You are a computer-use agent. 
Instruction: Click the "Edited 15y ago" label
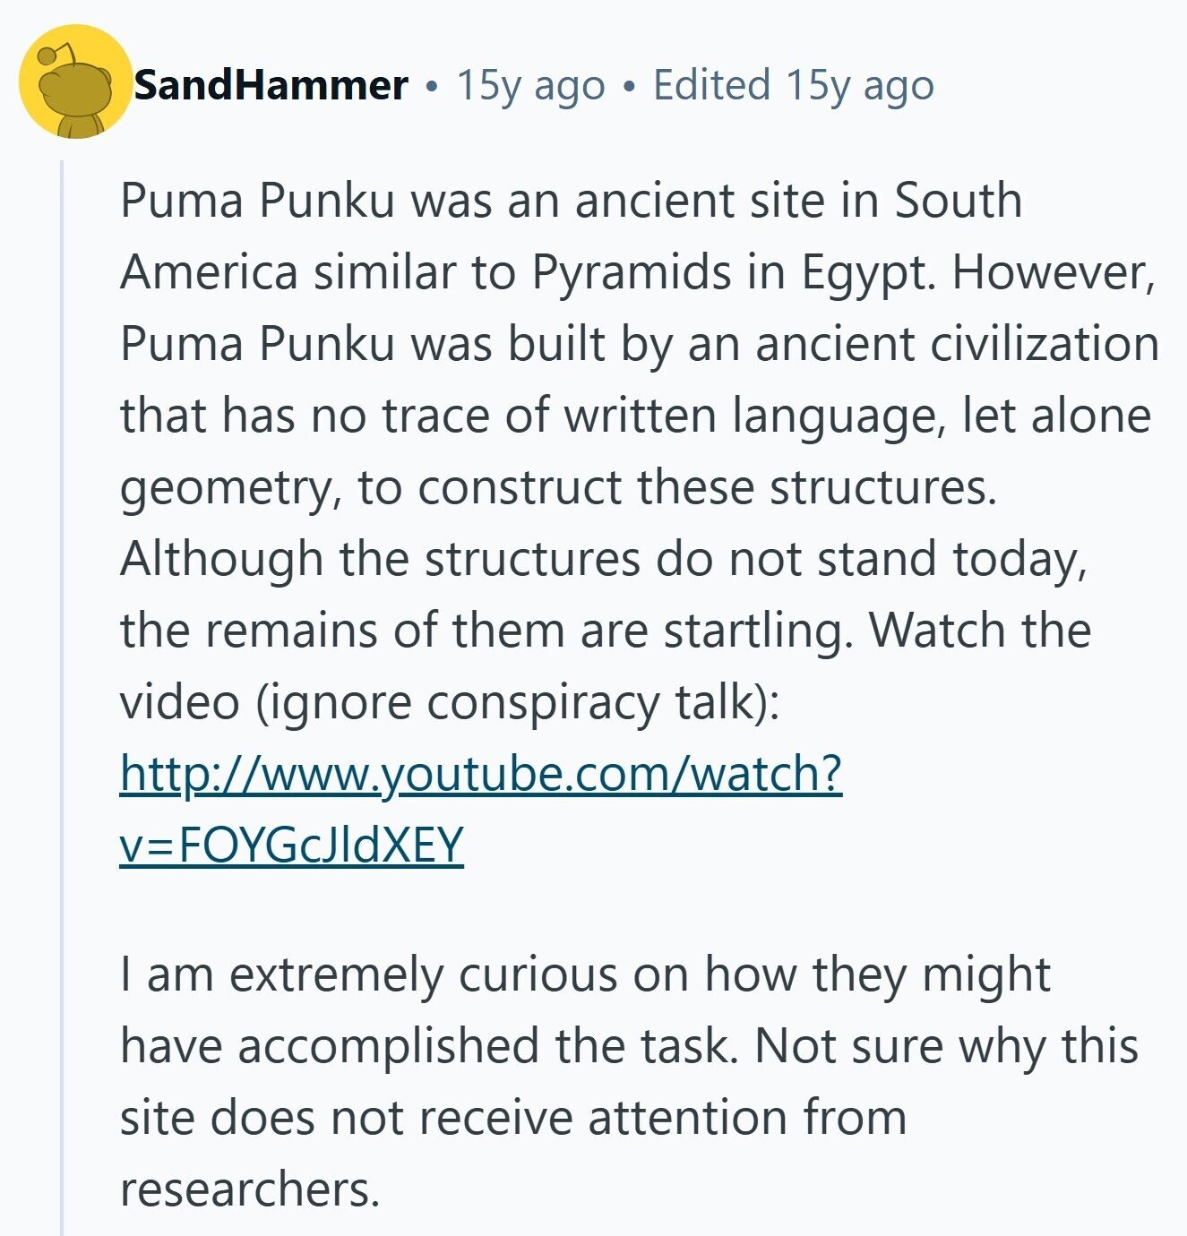click(793, 86)
